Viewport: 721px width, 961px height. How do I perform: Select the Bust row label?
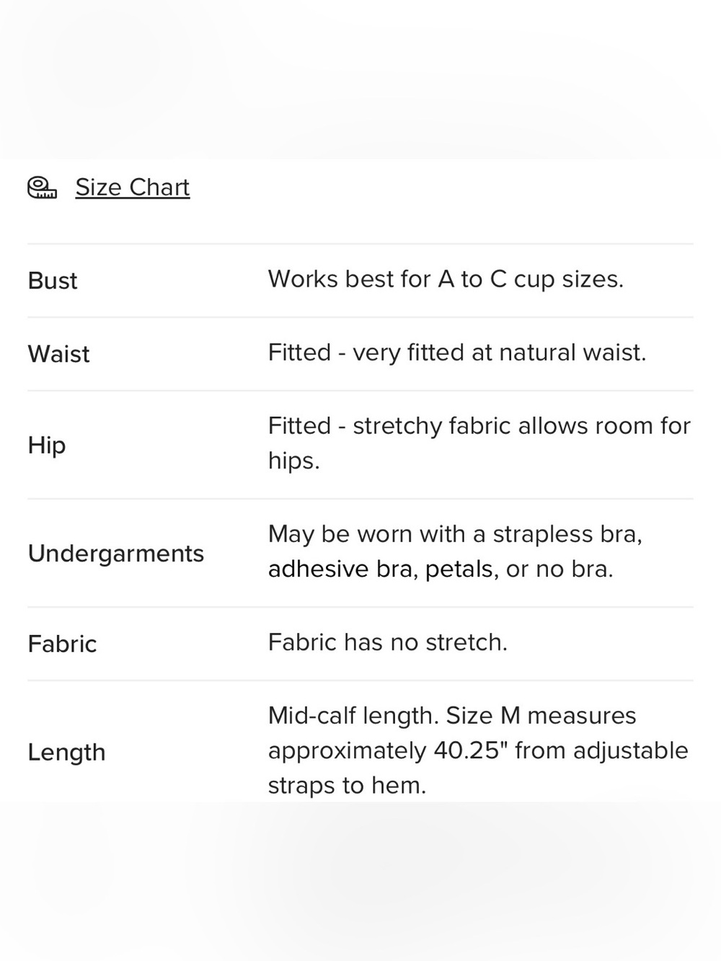53,280
